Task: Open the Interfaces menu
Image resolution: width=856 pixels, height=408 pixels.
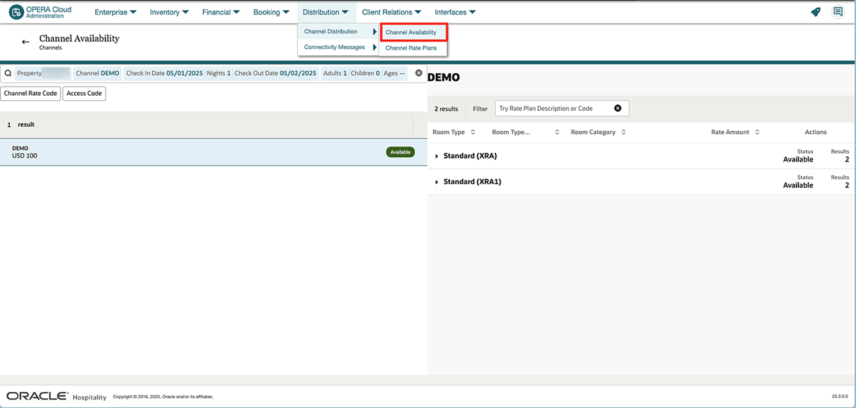Action: 455,12
